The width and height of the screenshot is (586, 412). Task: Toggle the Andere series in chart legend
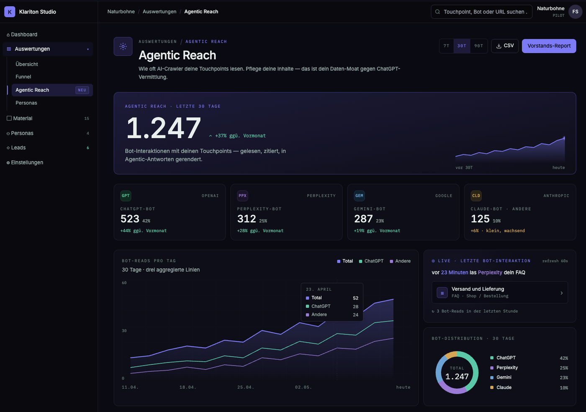[400, 261]
